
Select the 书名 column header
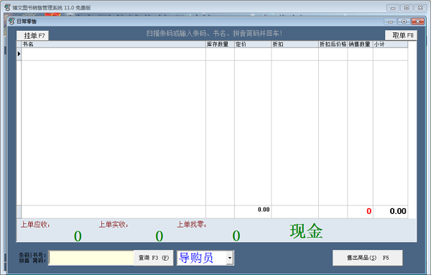click(x=113, y=45)
